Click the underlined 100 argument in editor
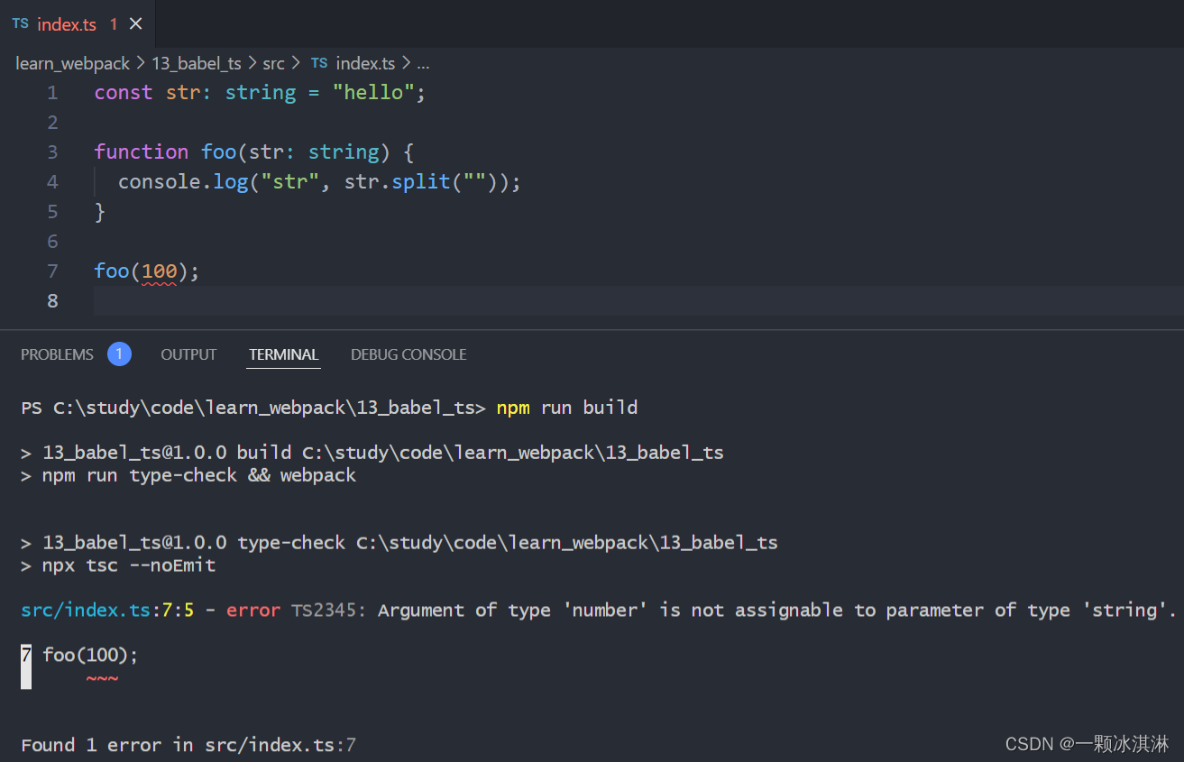The width and height of the screenshot is (1184, 762). 160,271
